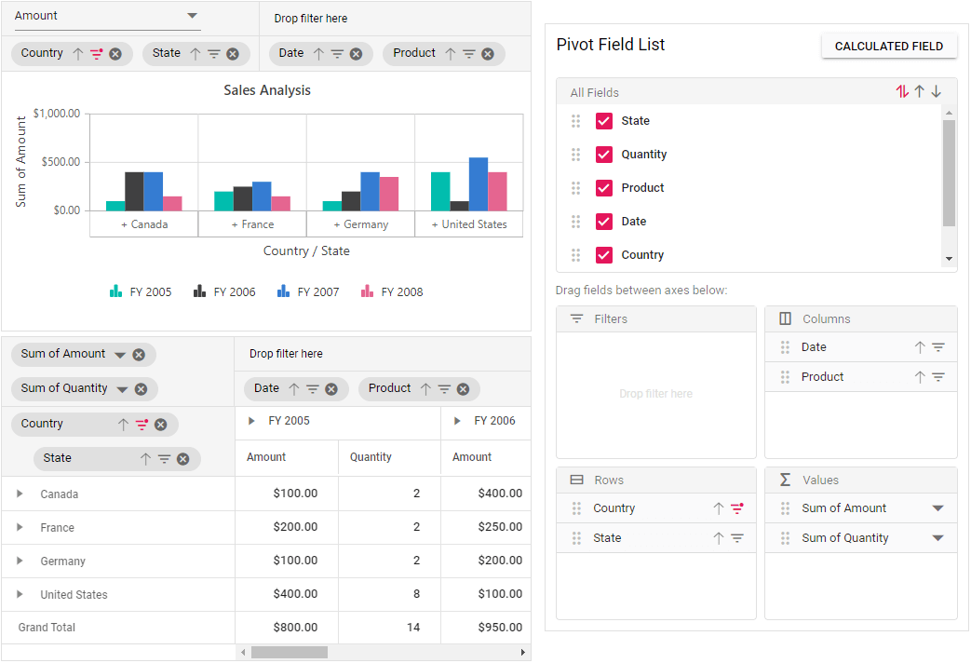Remove the Product chip in the chart header
971x663 pixels.
(489, 54)
